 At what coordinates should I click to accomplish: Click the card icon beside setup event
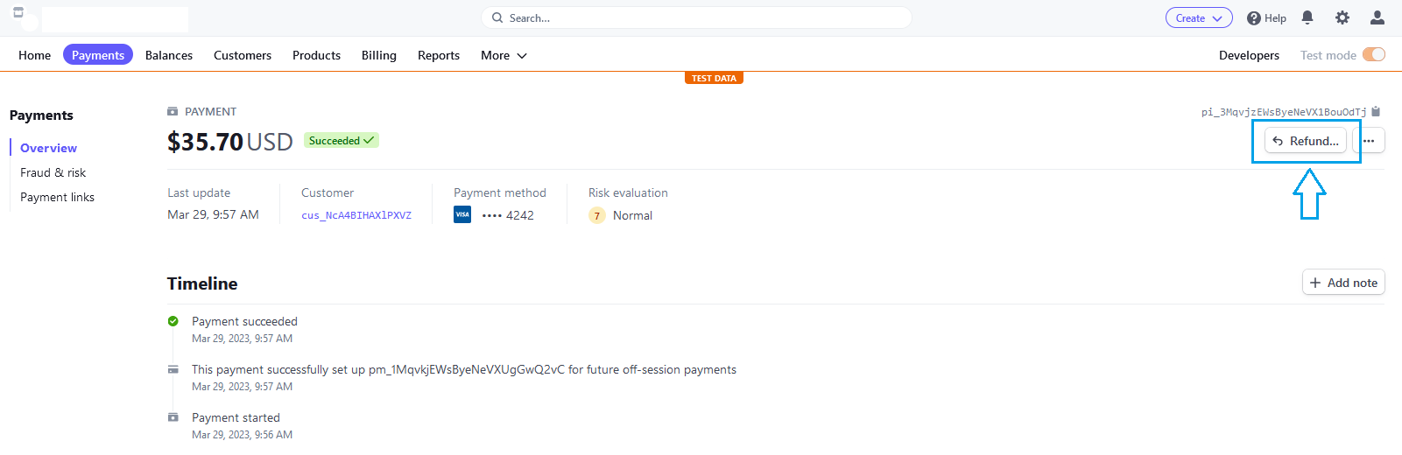point(173,369)
